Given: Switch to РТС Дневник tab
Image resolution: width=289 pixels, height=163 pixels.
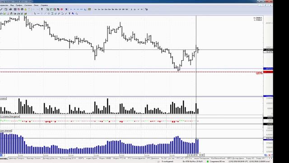Looking at the screenshot, I should (153, 158).
